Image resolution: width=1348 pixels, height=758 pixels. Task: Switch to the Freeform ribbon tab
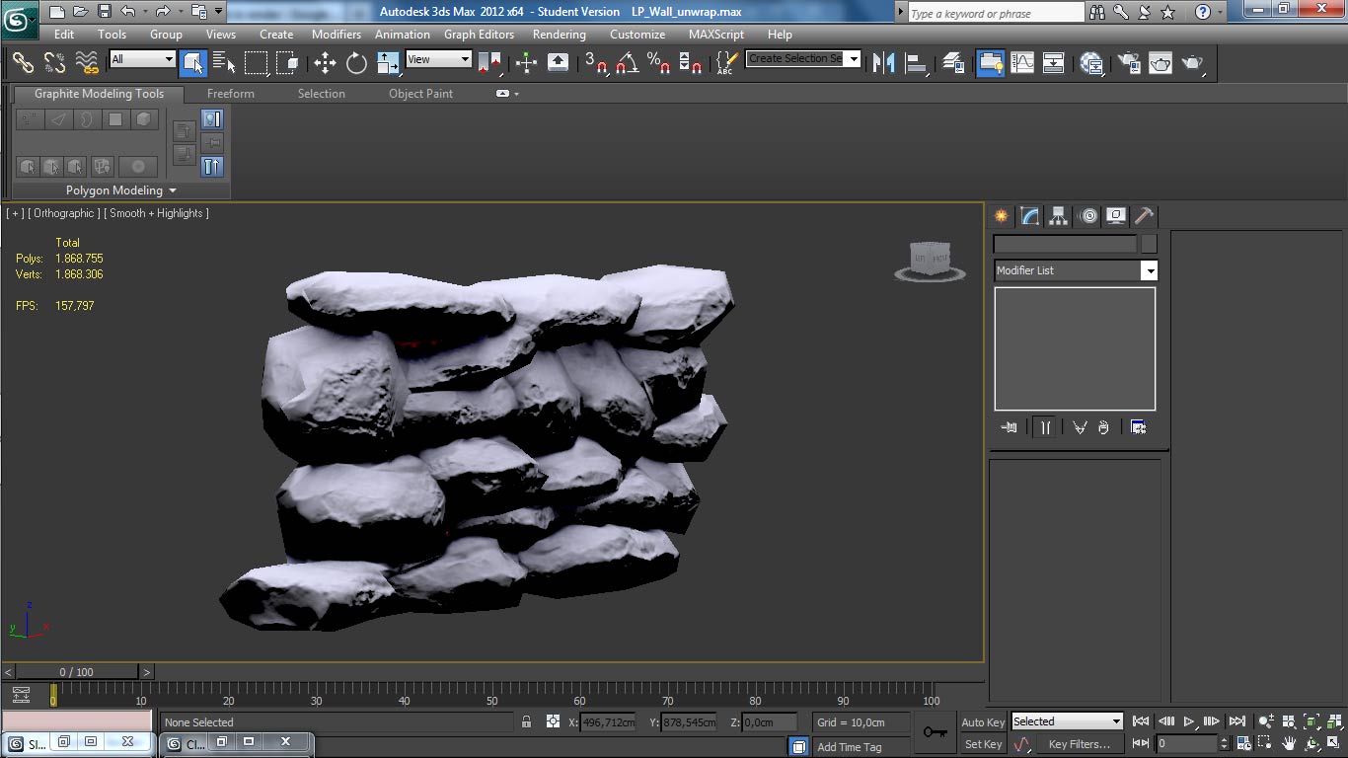point(230,93)
